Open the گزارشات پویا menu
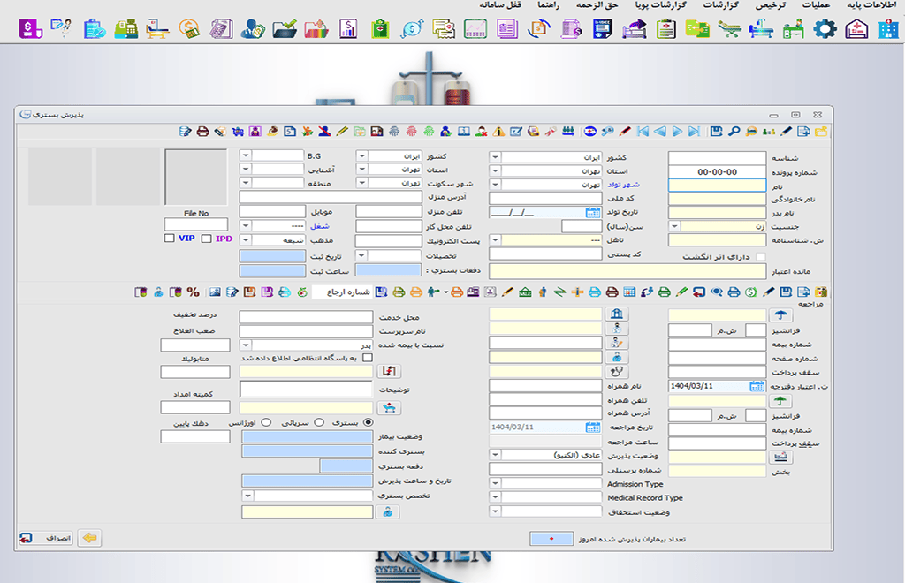 tap(660, 5)
